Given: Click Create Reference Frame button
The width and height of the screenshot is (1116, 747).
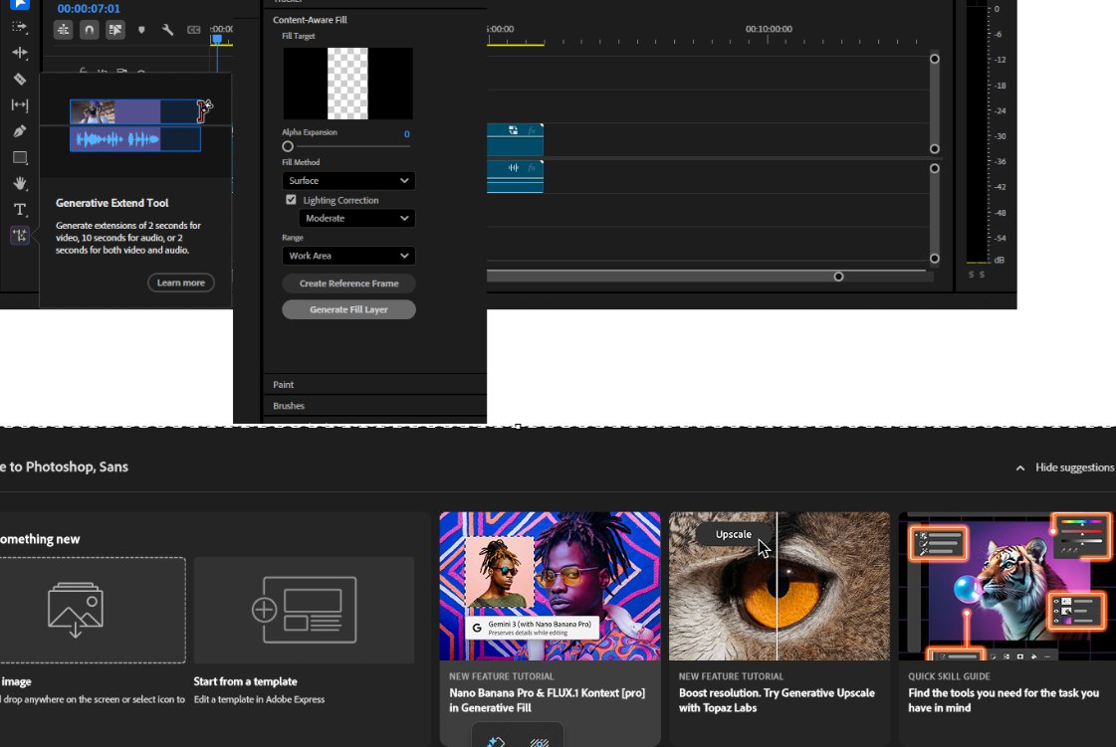Looking at the screenshot, I should pyautogui.click(x=348, y=283).
